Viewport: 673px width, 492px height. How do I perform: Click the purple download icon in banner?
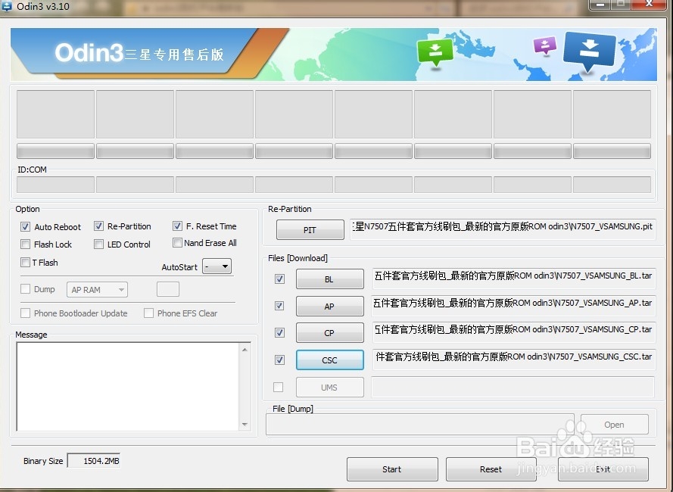(544, 45)
